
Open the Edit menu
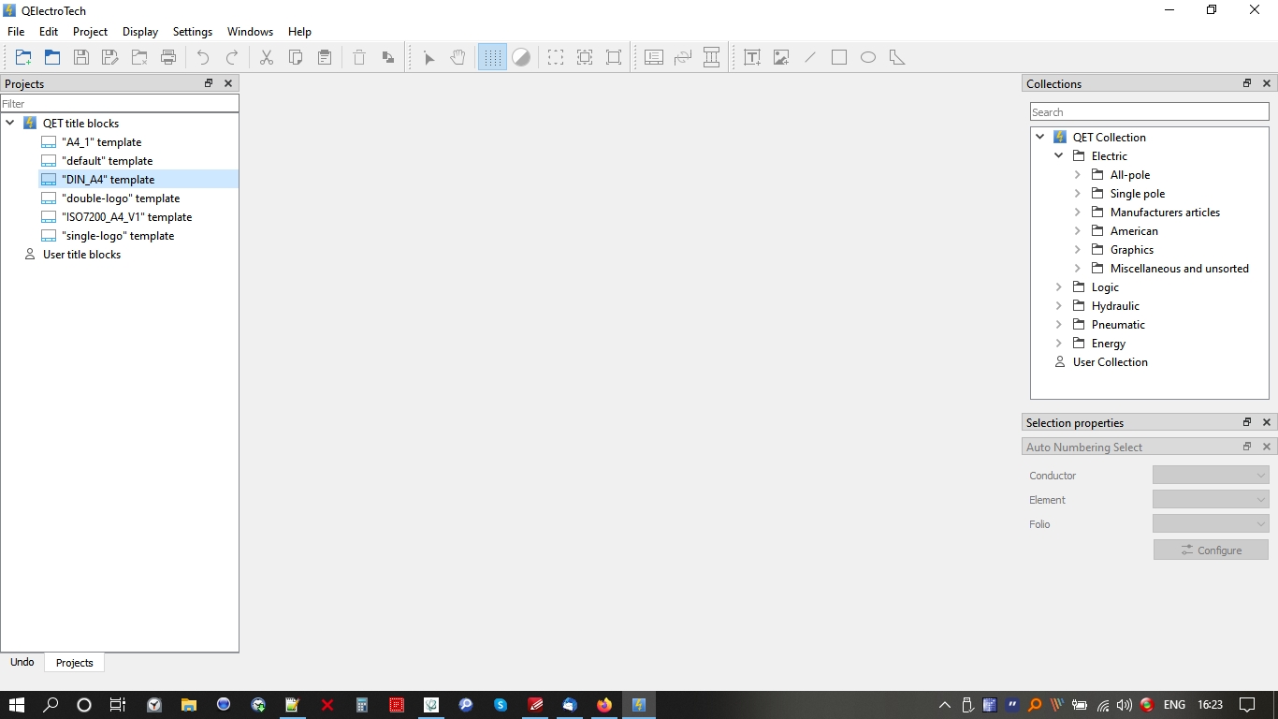[49, 31]
